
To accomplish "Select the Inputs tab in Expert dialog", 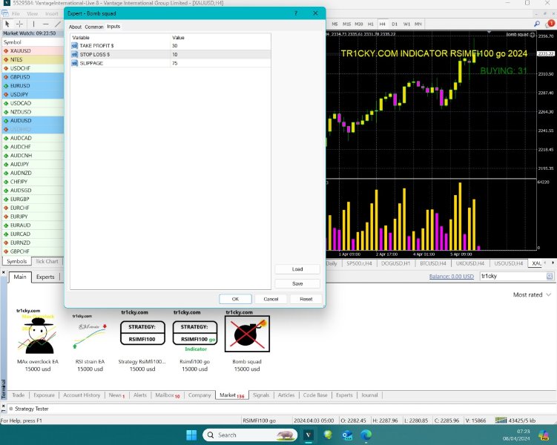I will coord(113,26).
